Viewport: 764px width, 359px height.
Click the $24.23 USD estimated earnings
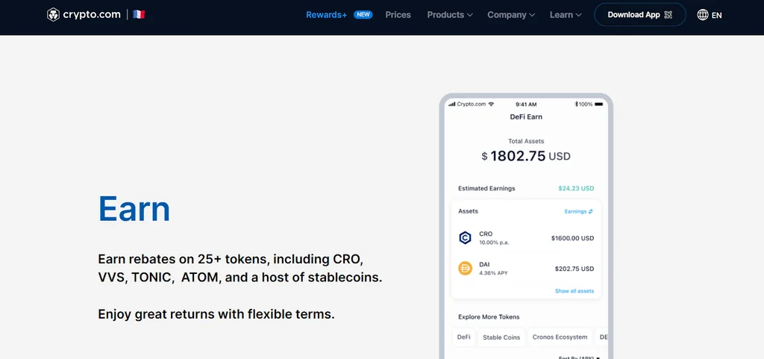pyautogui.click(x=577, y=189)
